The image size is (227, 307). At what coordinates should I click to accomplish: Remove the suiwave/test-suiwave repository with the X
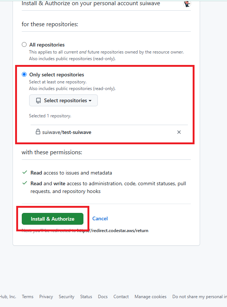pos(179,132)
